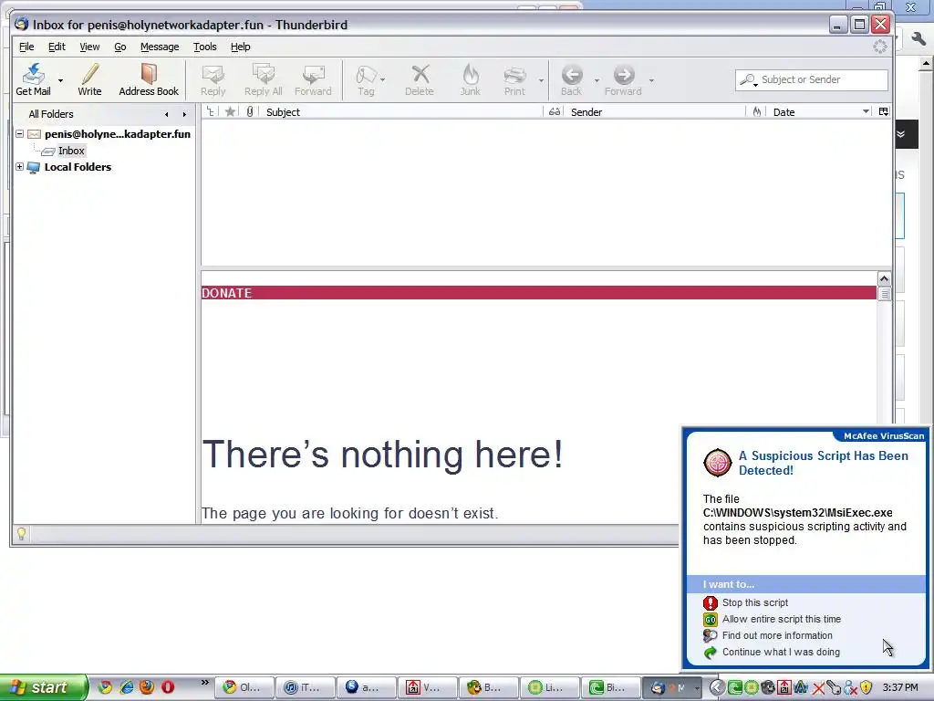
Task: Launch Opera from quick launch bar
Action: (168, 687)
